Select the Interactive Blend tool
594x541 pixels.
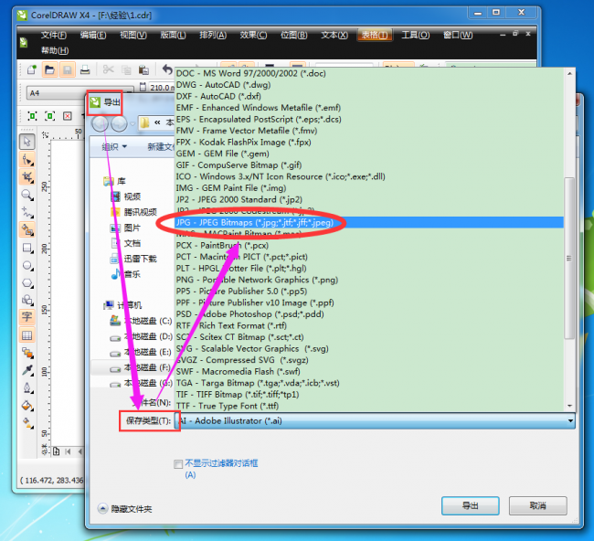click(27, 353)
